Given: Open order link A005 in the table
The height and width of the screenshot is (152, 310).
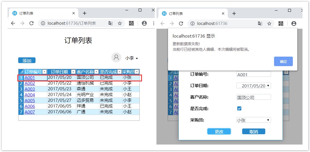Looking at the screenshot, I should click(x=30, y=100).
